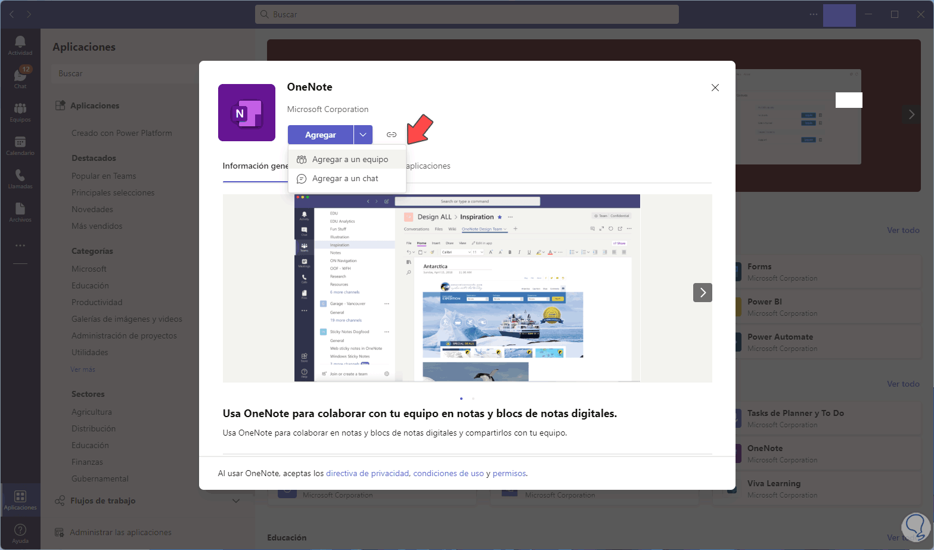The image size is (934, 550).
Task: Open condiciones de uso link
Action: click(x=449, y=474)
